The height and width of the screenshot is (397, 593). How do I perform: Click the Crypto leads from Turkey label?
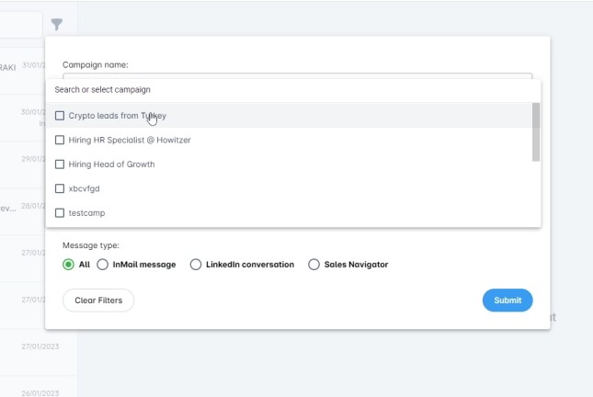(117, 116)
